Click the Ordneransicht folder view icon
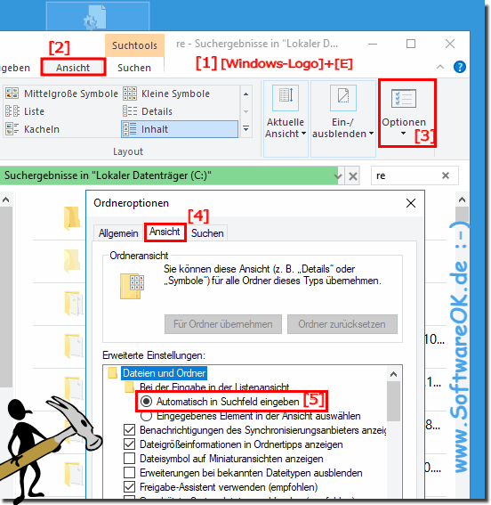The width and height of the screenshot is (491, 505). click(x=132, y=286)
